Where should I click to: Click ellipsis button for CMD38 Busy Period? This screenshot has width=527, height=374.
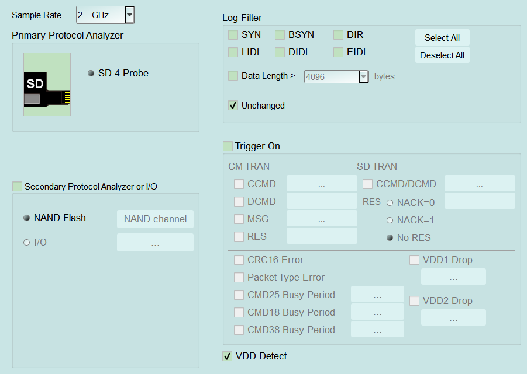tap(377, 329)
